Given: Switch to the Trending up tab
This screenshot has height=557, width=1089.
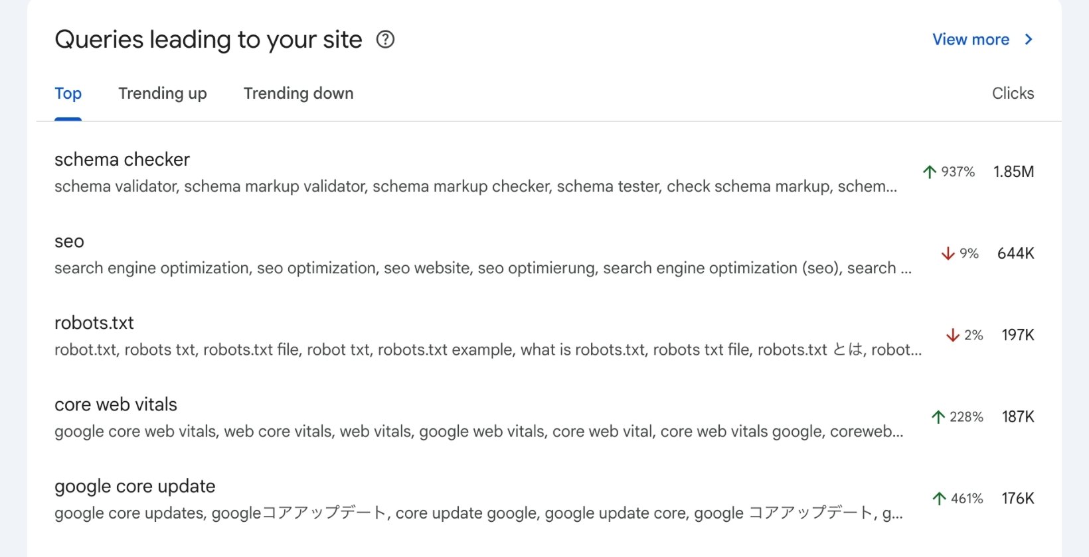Looking at the screenshot, I should pyautogui.click(x=163, y=93).
